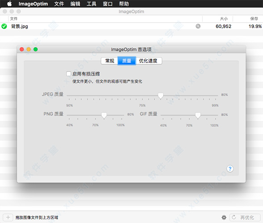The height and width of the screenshot is (223, 263).
Task: Open the 工具 menu
Action: coord(92,4)
